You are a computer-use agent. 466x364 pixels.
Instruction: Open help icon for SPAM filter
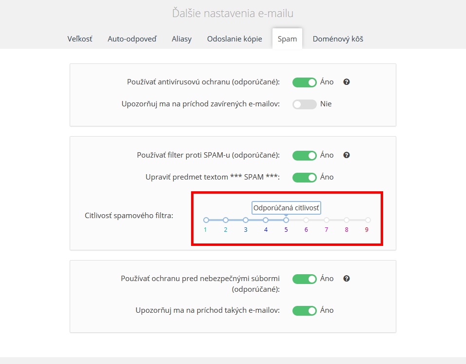(346, 155)
